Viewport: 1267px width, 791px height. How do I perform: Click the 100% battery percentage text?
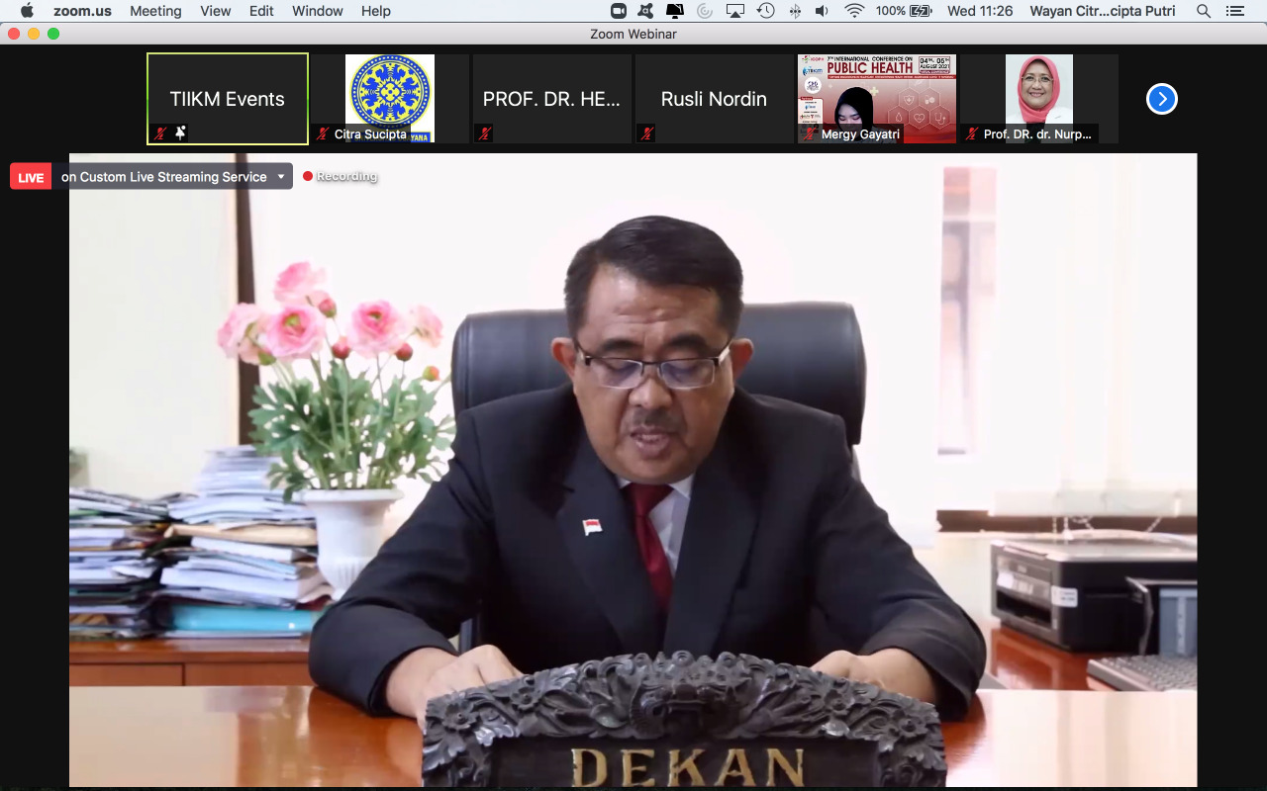(x=890, y=11)
